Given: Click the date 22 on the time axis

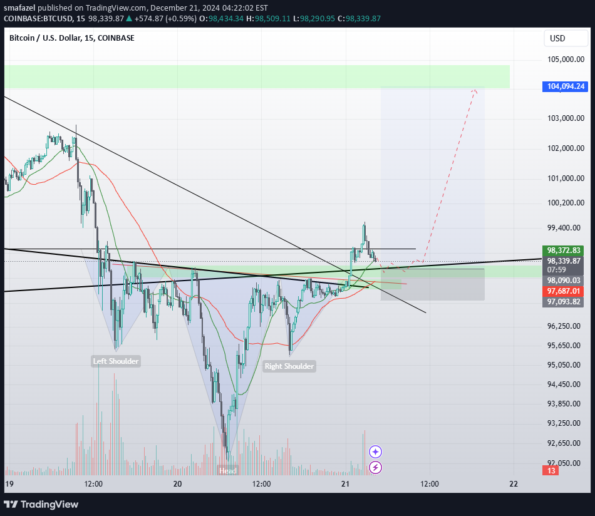Looking at the screenshot, I should click(x=514, y=483).
